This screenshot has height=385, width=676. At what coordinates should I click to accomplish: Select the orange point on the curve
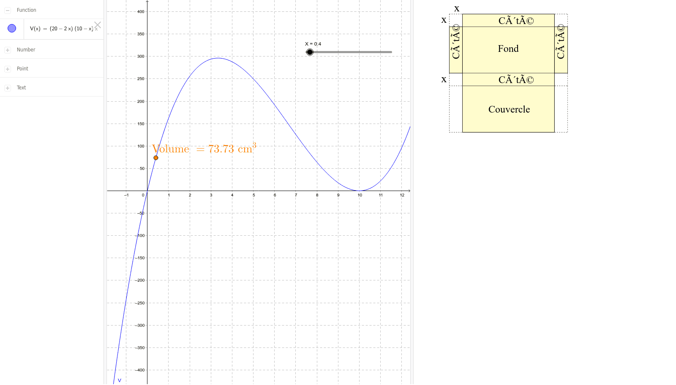tap(156, 158)
